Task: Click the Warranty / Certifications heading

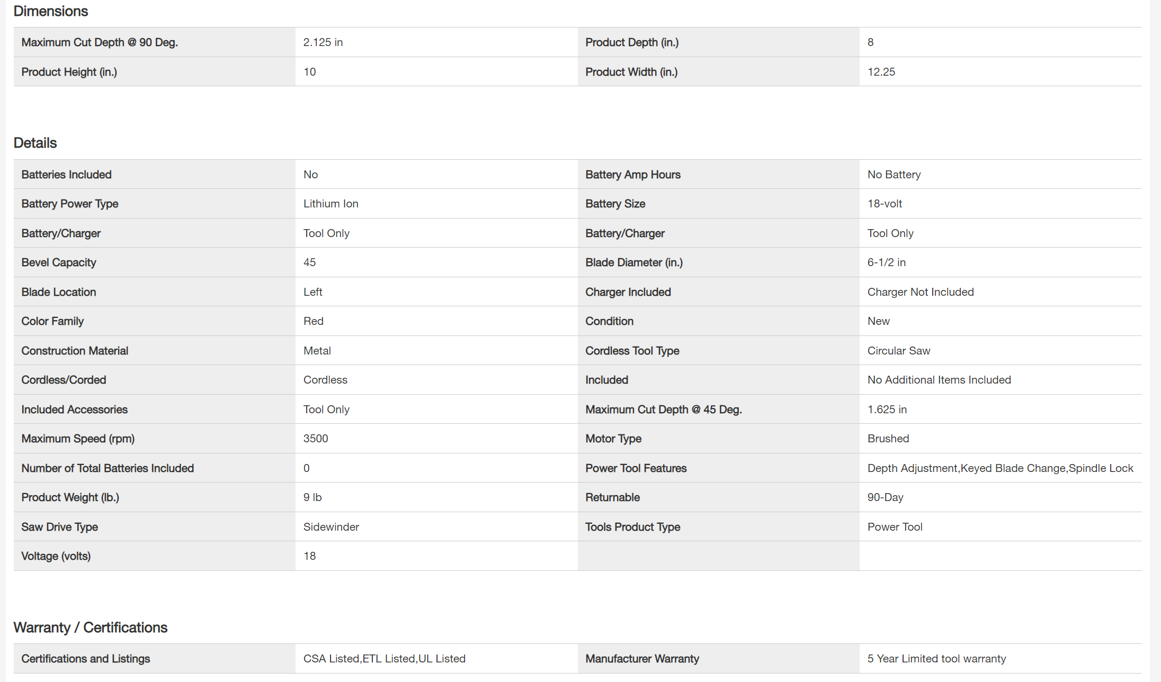Action: (x=90, y=628)
